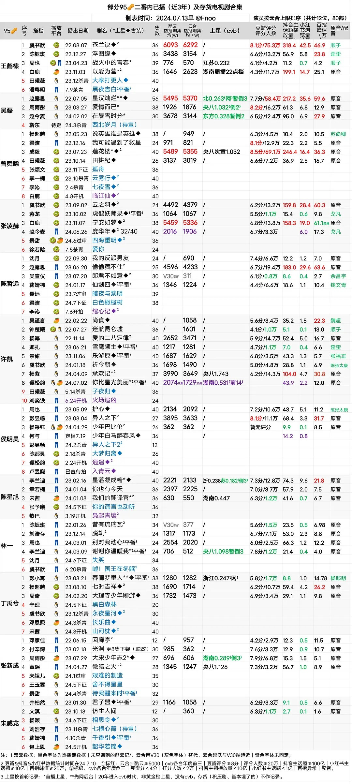Click the Youku icon in the 昔有琉璃瓦 row
352x784 pixels.
(x=56, y=525)
